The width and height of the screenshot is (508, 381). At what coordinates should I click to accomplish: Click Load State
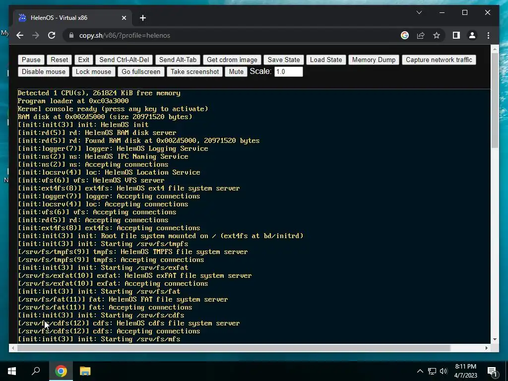coord(326,60)
